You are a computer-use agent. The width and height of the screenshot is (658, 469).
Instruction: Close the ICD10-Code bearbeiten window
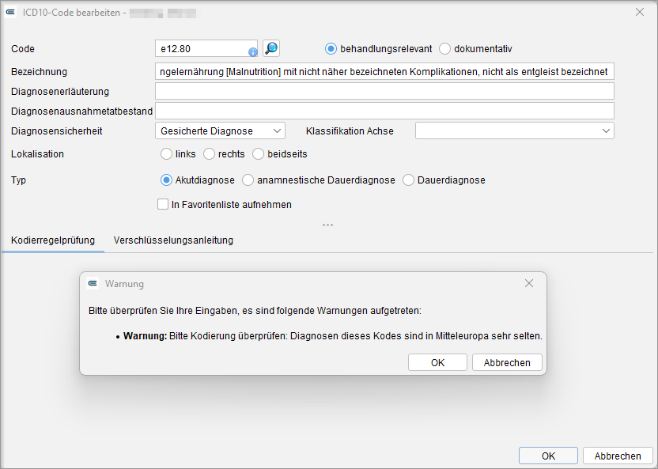click(640, 12)
